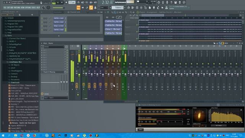This screenshot has width=245, height=138.
Task: Toggle the metronome icon beside tempo
Action: pyautogui.click(x=78, y=3)
